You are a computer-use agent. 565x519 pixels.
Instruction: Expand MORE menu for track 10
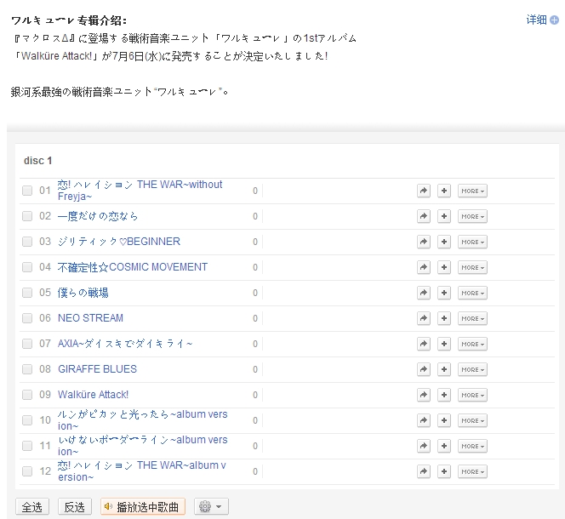point(472,420)
